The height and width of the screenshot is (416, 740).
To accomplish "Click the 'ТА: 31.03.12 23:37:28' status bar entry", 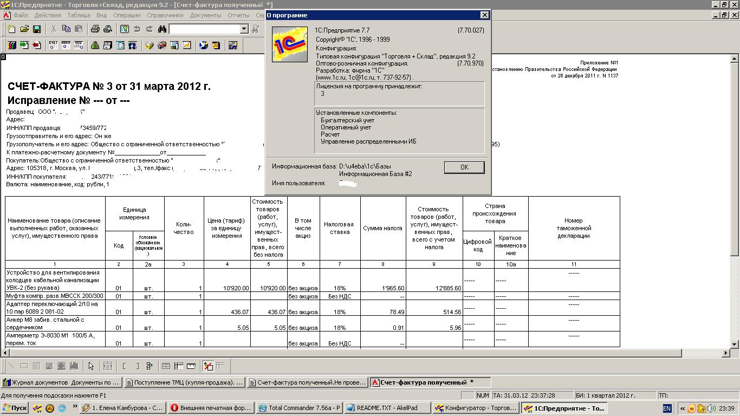I will coord(532,395).
